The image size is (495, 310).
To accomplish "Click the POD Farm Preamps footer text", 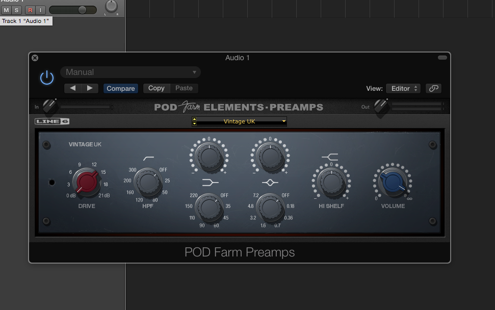I will click(x=240, y=252).
